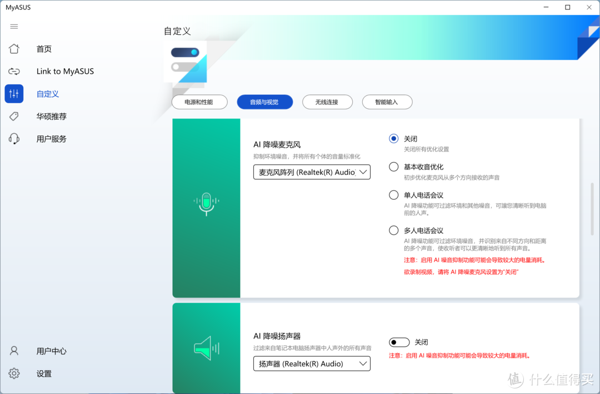Click the 电源和性能 button
This screenshot has height=394, width=600.
tap(199, 102)
